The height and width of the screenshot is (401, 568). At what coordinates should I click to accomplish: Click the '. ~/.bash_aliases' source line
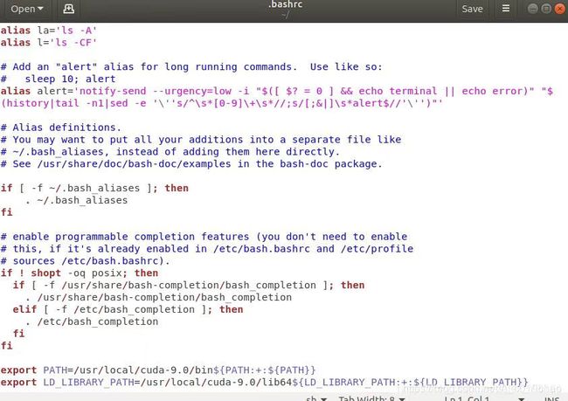pos(76,200)
